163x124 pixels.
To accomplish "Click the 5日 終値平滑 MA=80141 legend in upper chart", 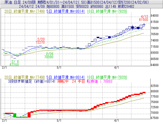I will click(66, 11).
